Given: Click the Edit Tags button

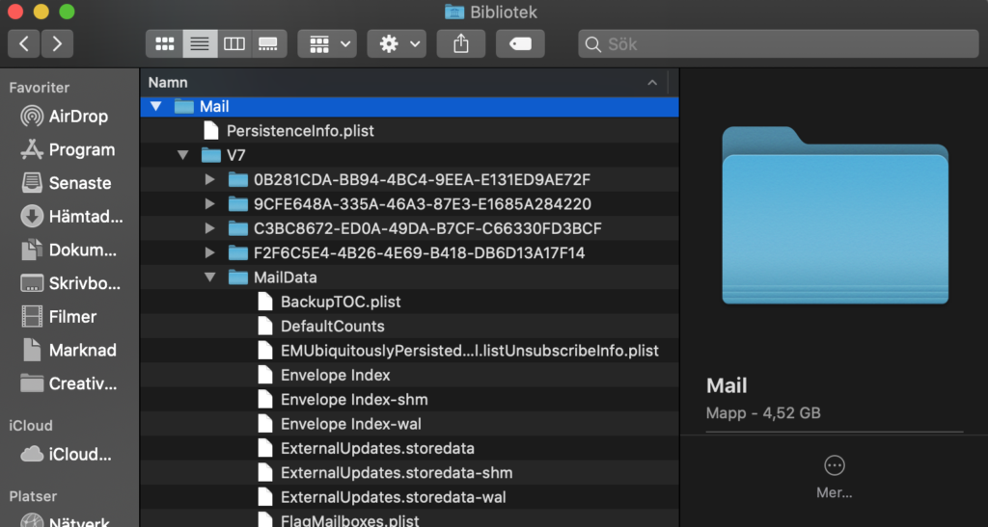Looking at the screenshot, I should coord(520,44).
